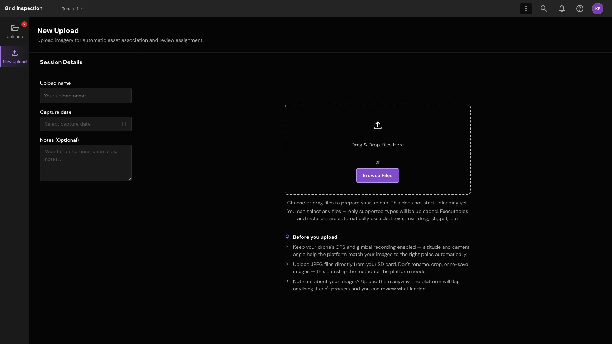Go to the Uploads sidebar tab
This screenshot has height=344, width=612.
pyautogui.click(x=14, y=32)
